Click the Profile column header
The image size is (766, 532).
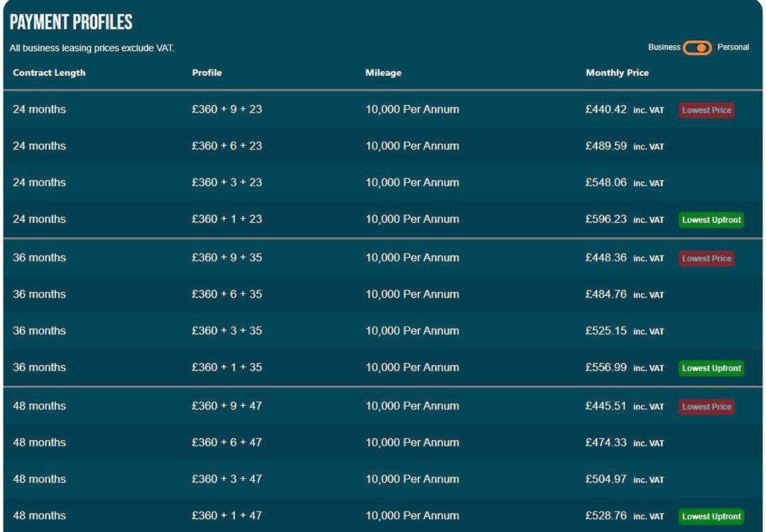click(x=206, y=72)
